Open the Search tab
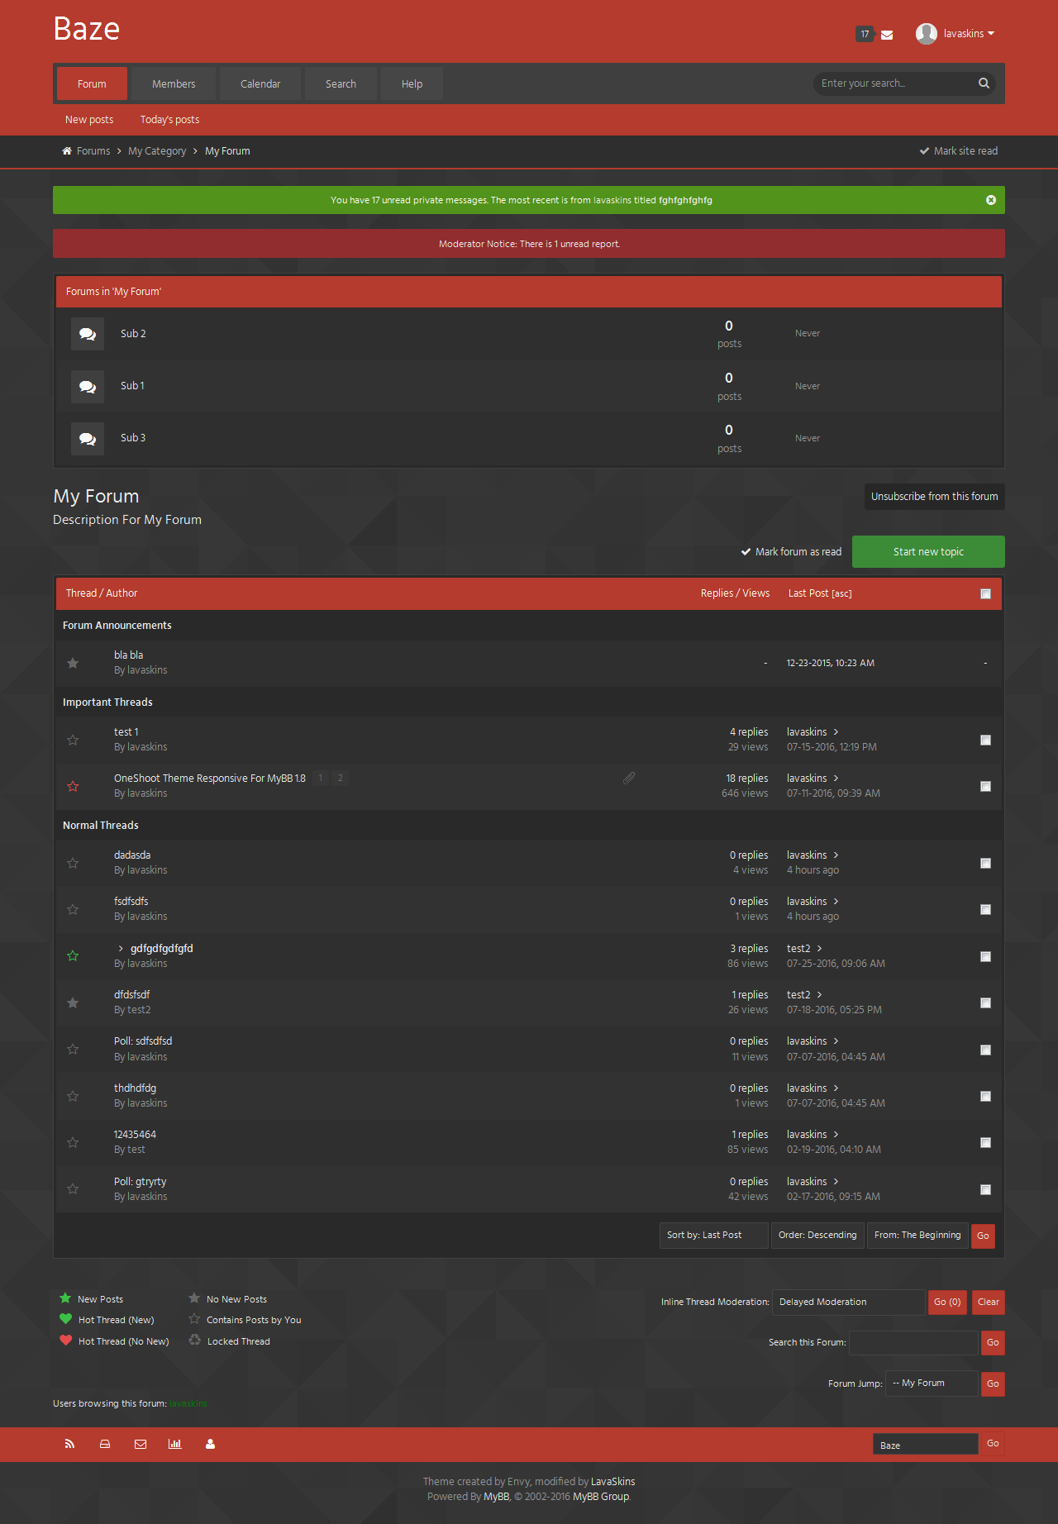1058x1524 pixels. coord(341,83)
